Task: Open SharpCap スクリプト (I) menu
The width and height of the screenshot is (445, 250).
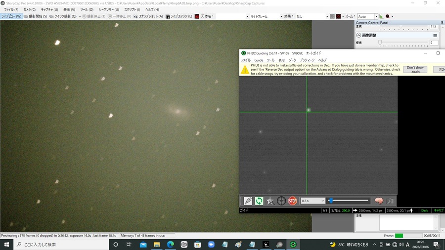Action: click(132, 9)
